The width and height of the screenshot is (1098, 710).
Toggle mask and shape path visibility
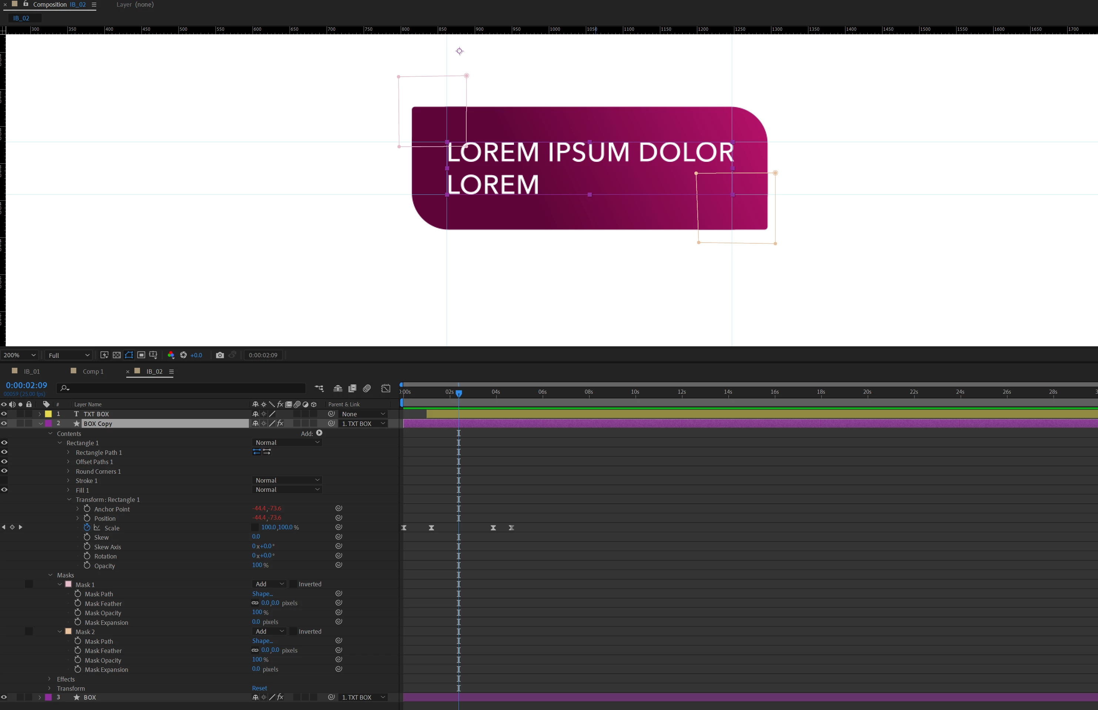(129, 355)
